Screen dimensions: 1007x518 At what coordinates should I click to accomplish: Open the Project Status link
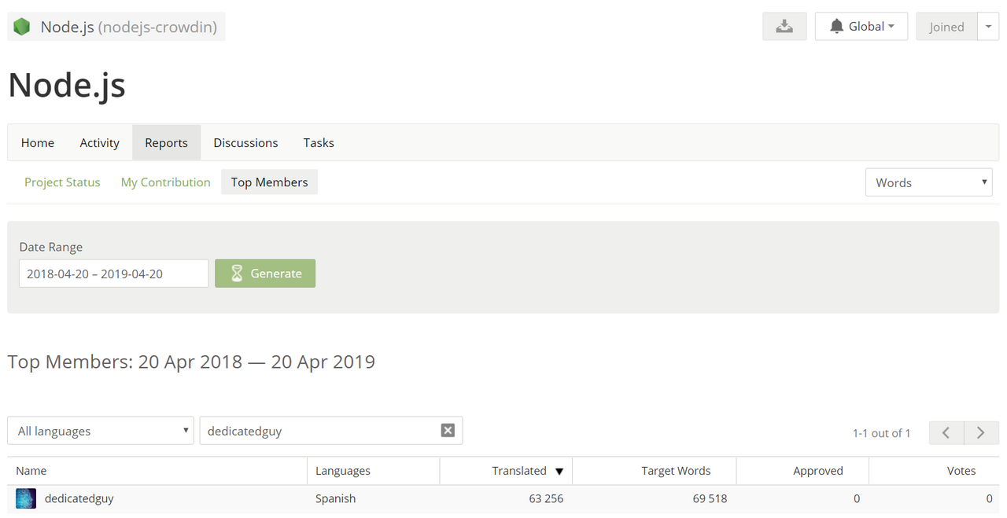click(62, 182)
